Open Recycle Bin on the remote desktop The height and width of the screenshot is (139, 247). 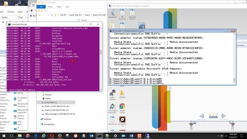pos(112,14)
